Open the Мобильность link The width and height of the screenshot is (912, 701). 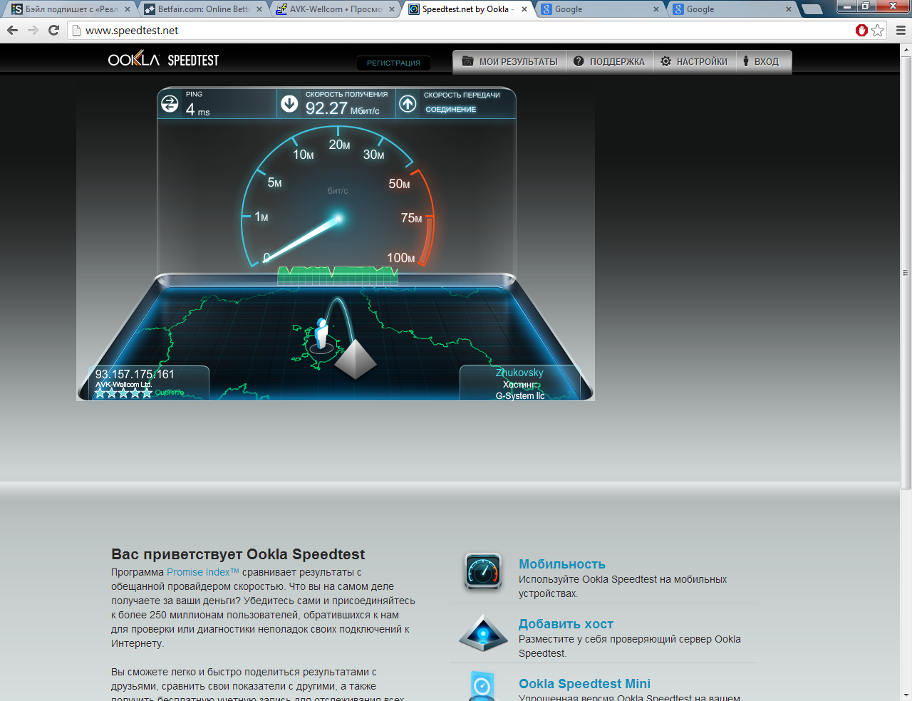tap(562, 564)
